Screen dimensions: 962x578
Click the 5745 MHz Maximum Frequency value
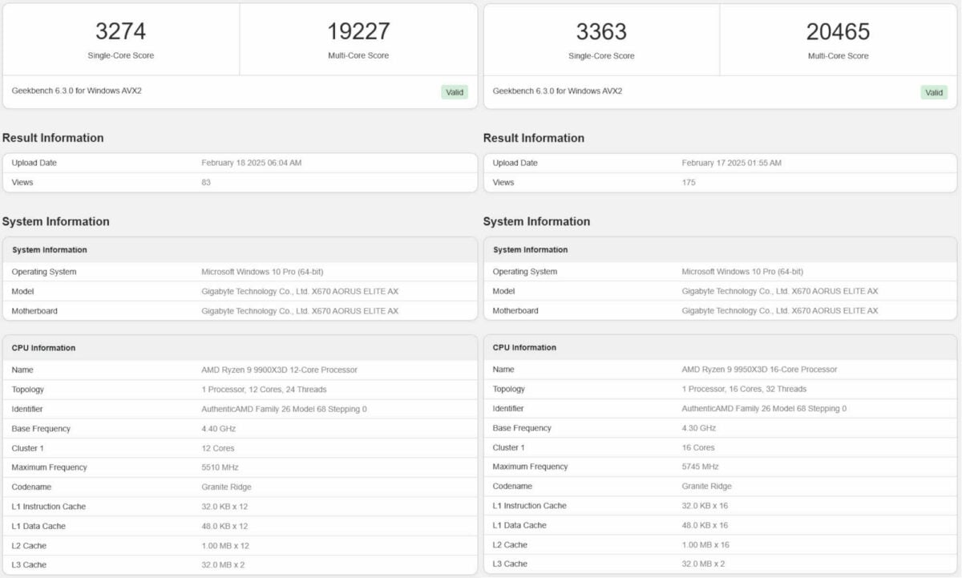(x=705, y=467)
